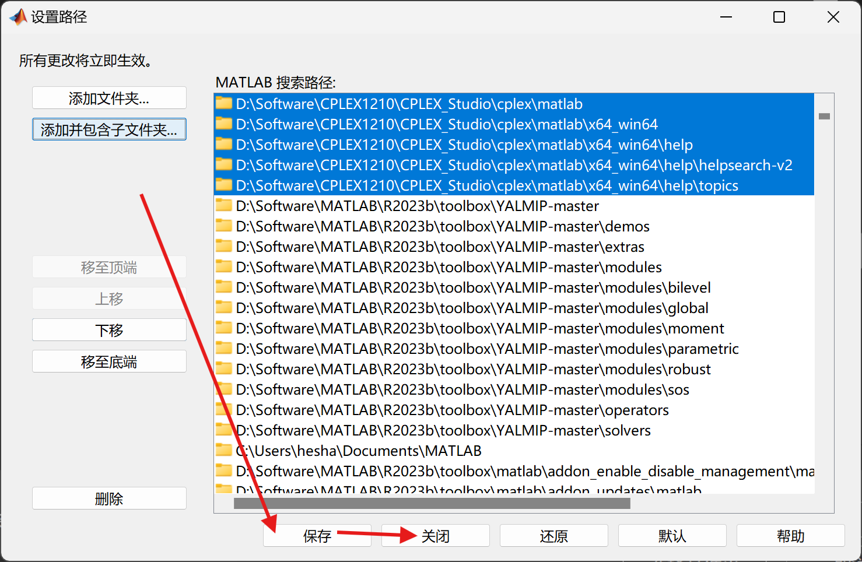Click folder icon of help\topics row
The image size is (862, 562).
click(224, 185)
